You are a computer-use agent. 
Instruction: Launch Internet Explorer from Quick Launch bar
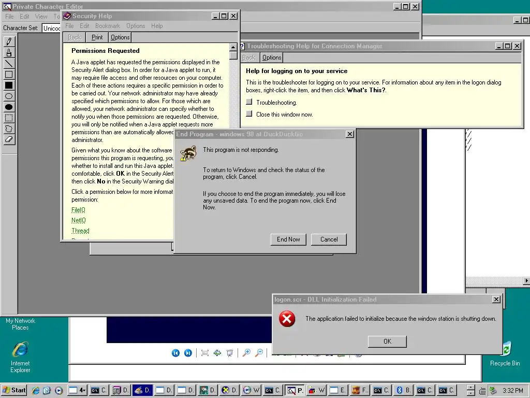tap(36, 390)
